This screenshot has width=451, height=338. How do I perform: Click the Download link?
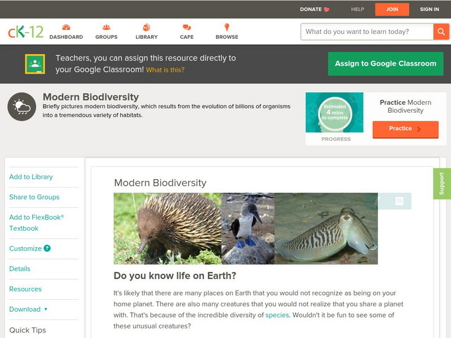(25, 309)
